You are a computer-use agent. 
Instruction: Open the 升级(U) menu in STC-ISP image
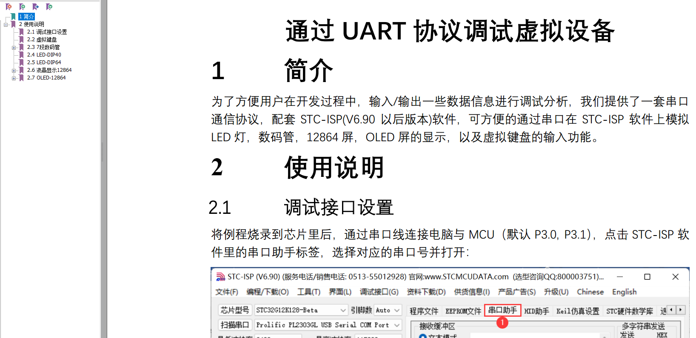556,292
